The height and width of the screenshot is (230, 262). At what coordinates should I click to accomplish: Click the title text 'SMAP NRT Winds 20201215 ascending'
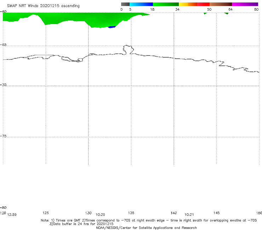click(x=43, y=6)
